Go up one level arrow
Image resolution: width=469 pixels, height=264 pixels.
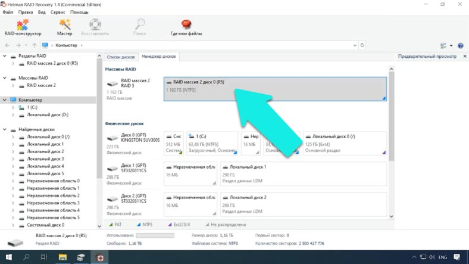[x=35, y=45]
